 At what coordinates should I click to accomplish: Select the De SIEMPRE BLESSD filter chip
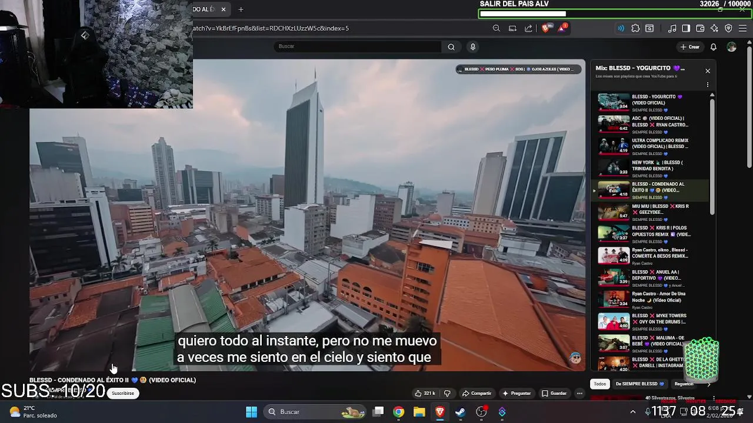pyautogui.click(x=639, y=384)
